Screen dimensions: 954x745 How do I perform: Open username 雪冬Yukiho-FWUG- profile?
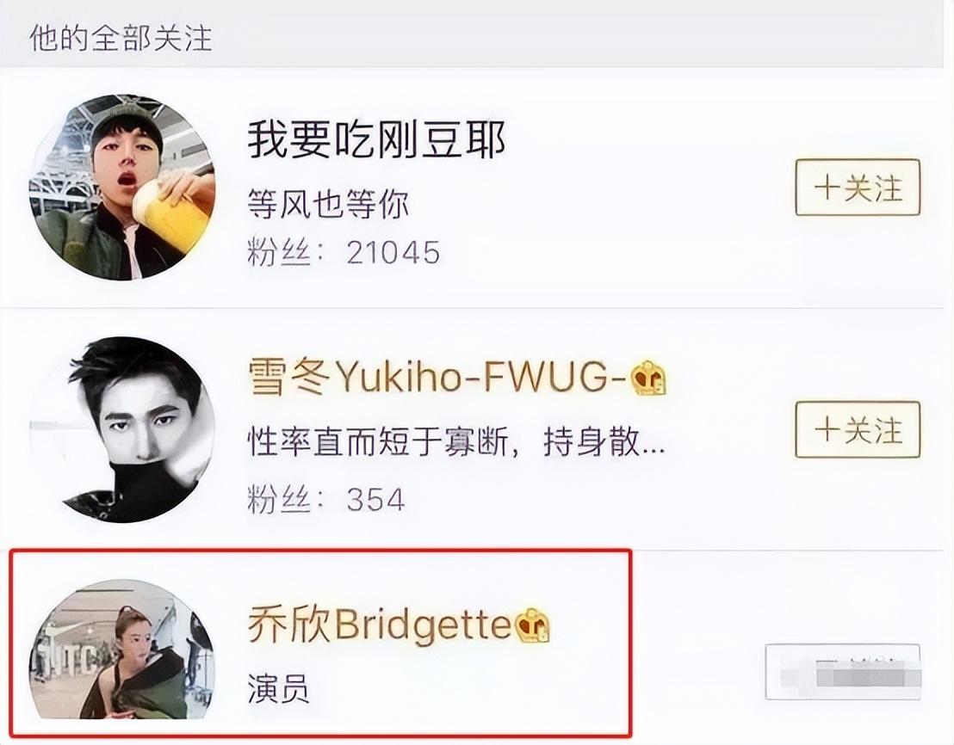tap(437, 378)
